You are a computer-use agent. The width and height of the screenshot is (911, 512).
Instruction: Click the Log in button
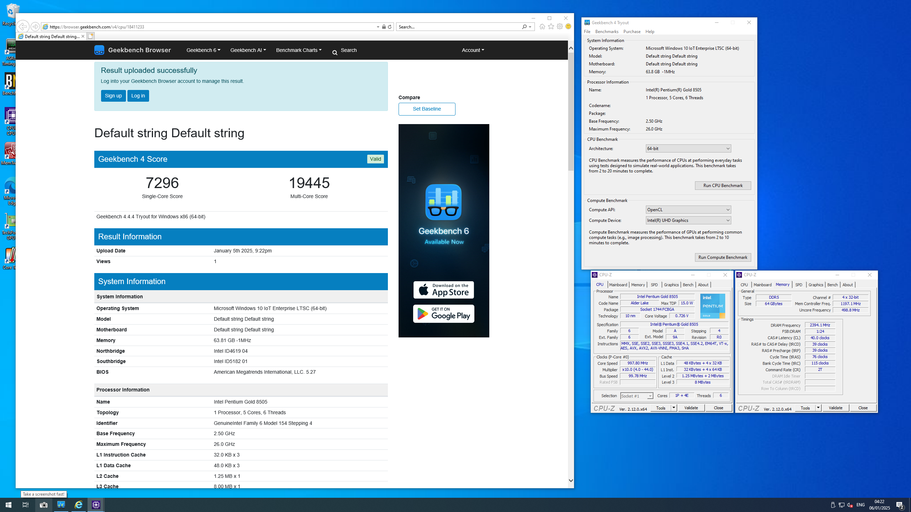(138, 96)
